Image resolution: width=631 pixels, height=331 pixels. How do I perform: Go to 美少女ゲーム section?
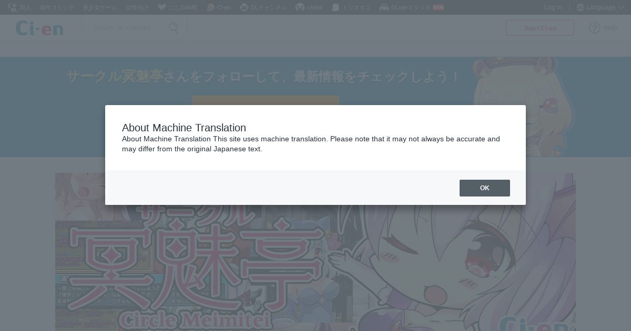(100, 7)
